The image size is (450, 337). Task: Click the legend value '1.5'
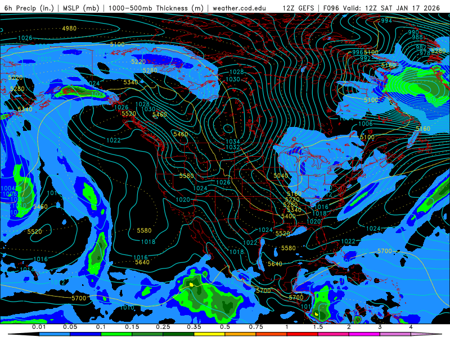click(x=318, y=327)
